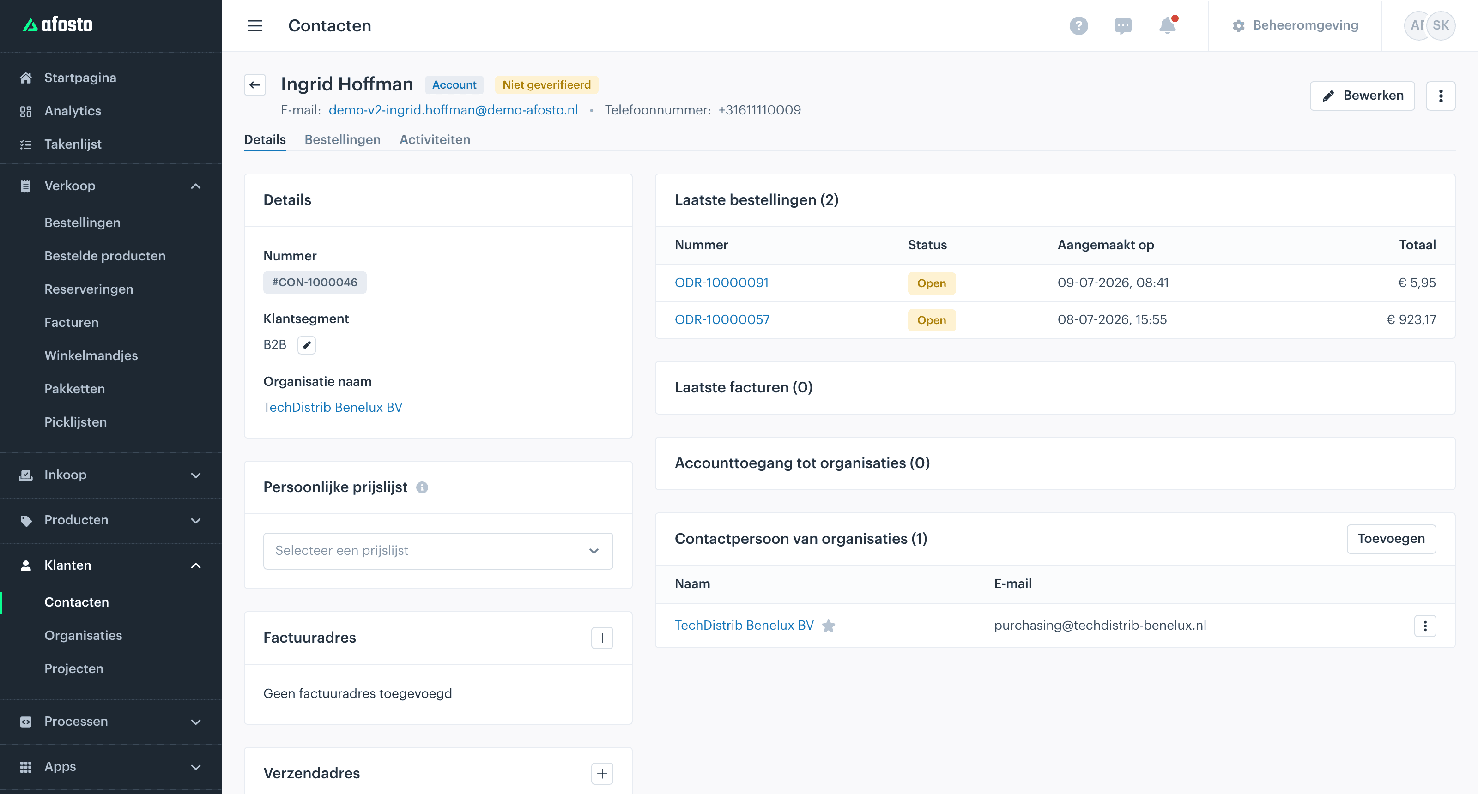The image size is (1478, 794).
Task: Open the help question mark icon
Action: (x=1078, y=26)
